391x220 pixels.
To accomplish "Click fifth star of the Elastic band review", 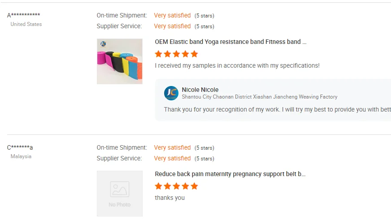I will (x=194, y=54).
